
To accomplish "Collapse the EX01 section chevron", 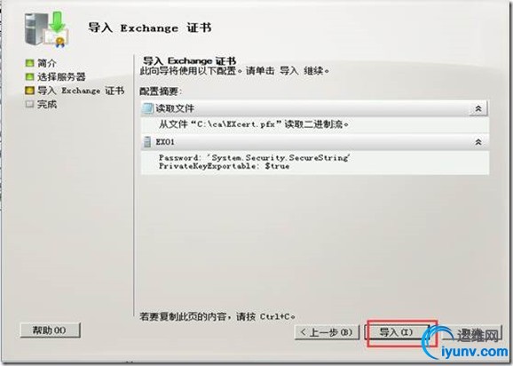I will 478,142.
